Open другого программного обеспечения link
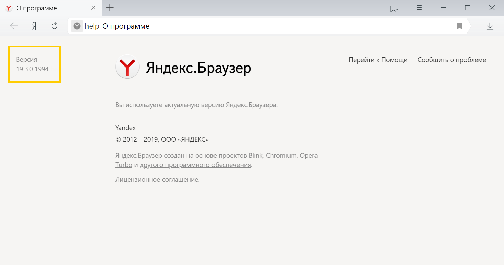 pyautogui.click(x=195, y=165)
